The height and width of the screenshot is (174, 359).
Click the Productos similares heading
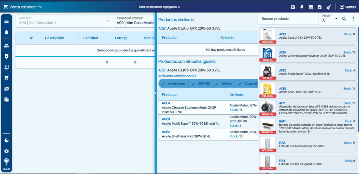point(176,20)
